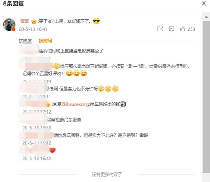Image resolution: width=210 pixels, height=182 pixels.
Task: Click the share/forward icon on 雷军's comment
Action: click(x=160, y=29)
